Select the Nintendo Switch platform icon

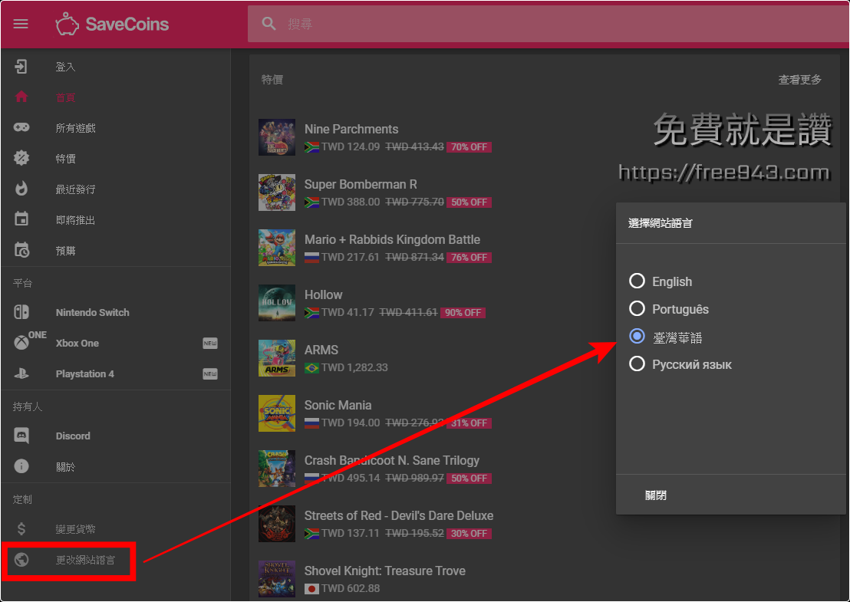(21, 312)
